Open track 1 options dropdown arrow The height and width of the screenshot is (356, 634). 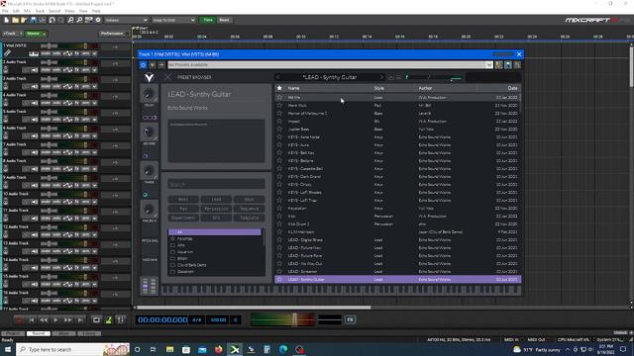click(x=95, y=53)
